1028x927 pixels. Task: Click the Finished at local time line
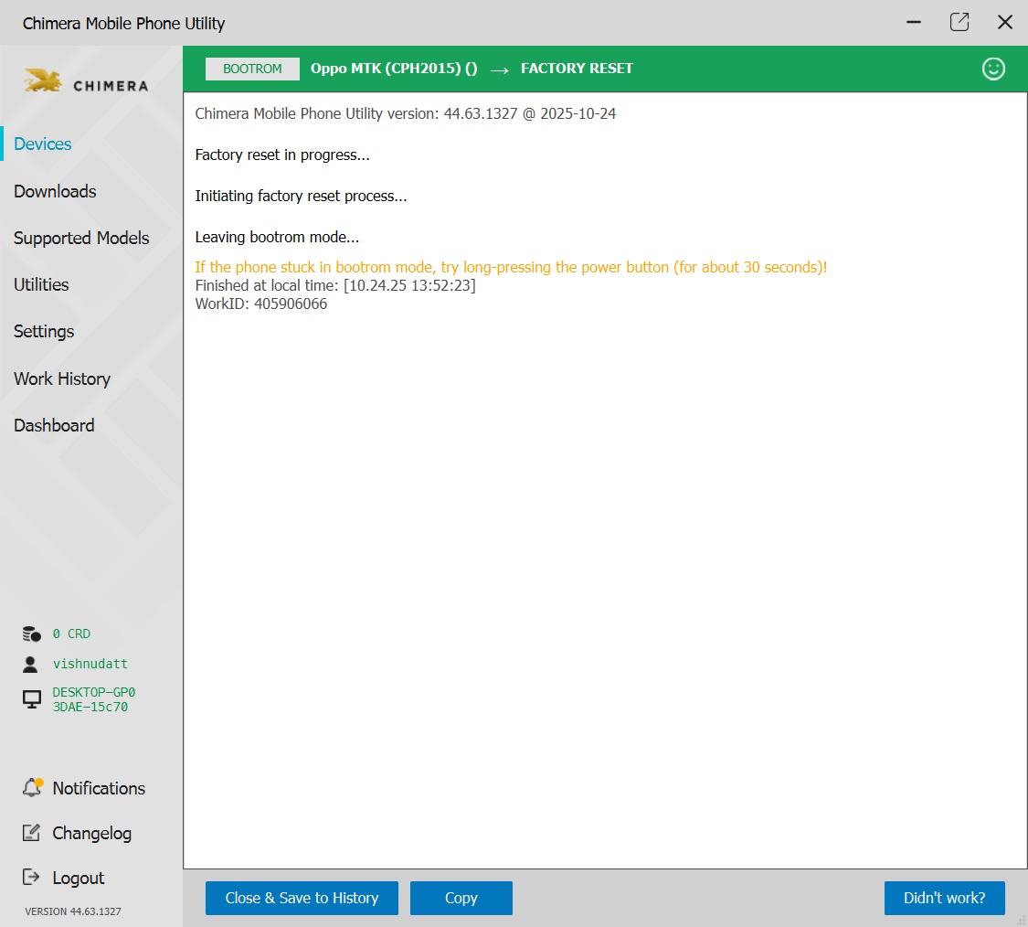coord(335,285)
